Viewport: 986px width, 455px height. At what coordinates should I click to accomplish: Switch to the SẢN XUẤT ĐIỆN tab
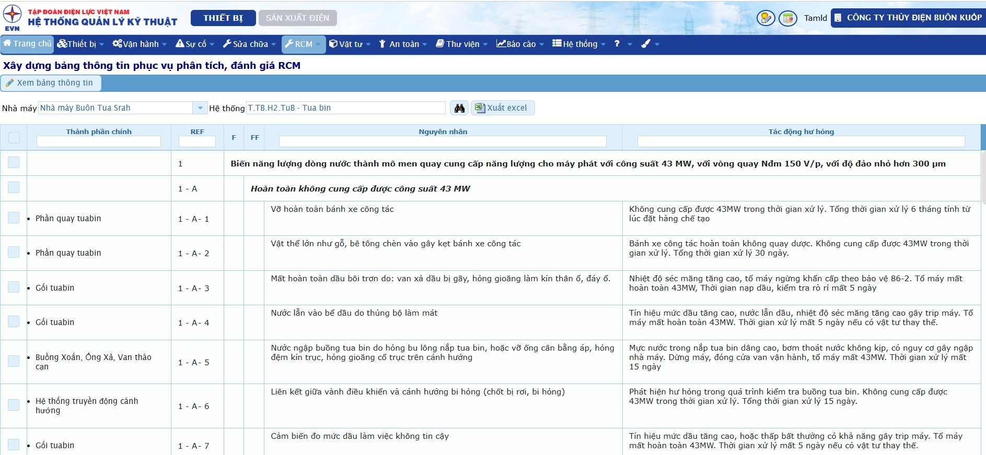point(297,18)
